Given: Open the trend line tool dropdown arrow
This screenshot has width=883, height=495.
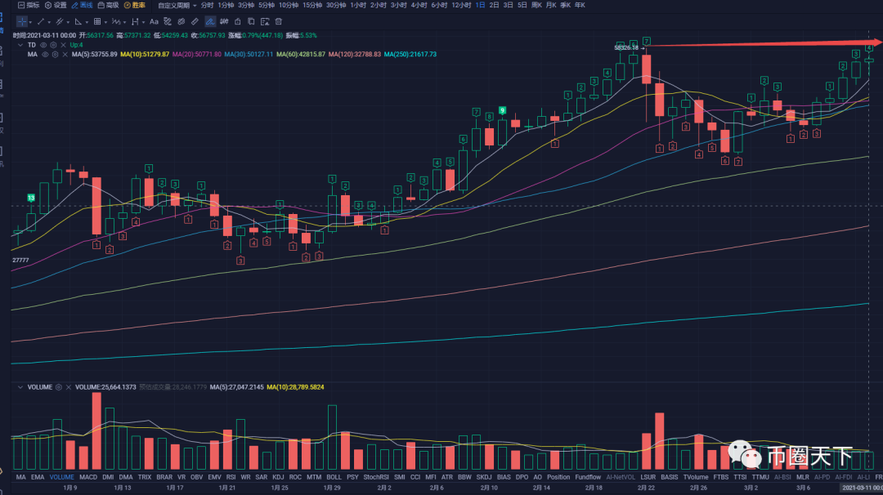Looking at the screenshot, I should tap(48, 21).
